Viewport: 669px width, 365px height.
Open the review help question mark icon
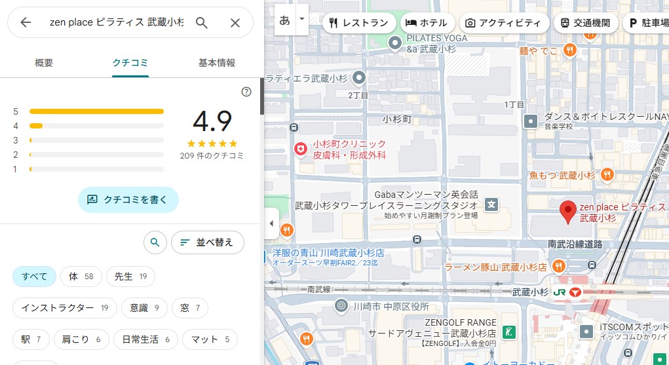(x=246, y=92)
